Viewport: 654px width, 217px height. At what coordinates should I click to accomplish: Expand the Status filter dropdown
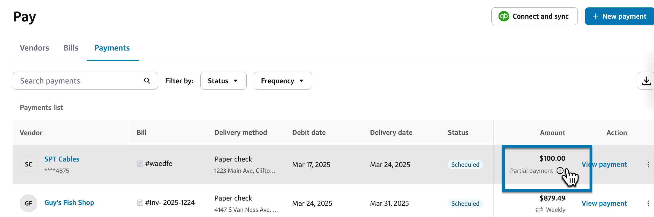pyautogui.click(x=223, y=81)
